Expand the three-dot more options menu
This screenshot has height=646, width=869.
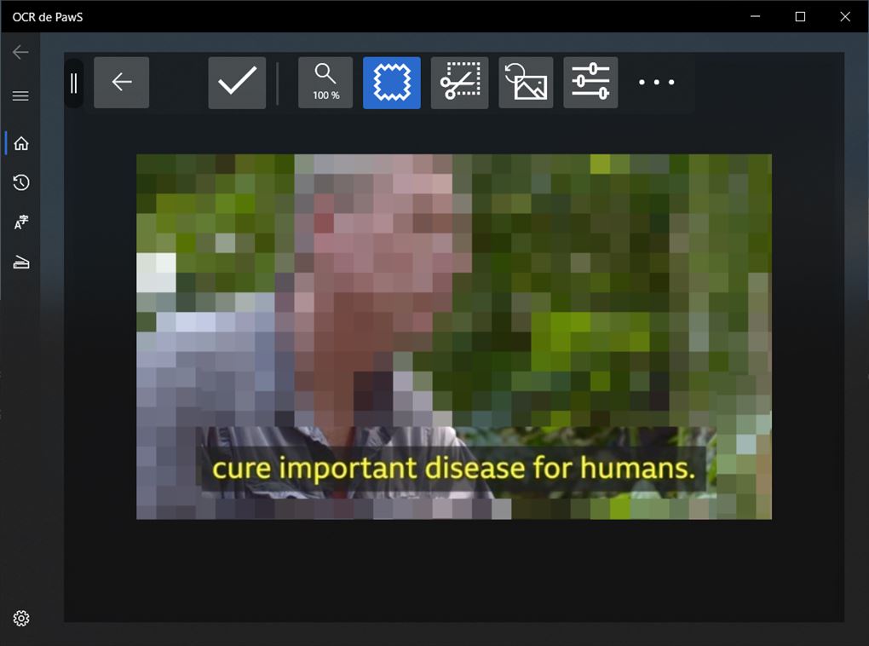click(657, 83)
